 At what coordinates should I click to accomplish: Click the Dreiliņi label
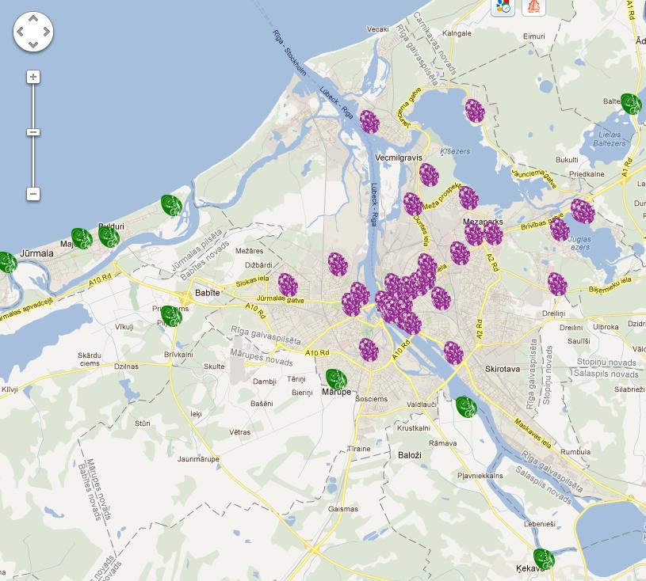[x=554, y=313]
